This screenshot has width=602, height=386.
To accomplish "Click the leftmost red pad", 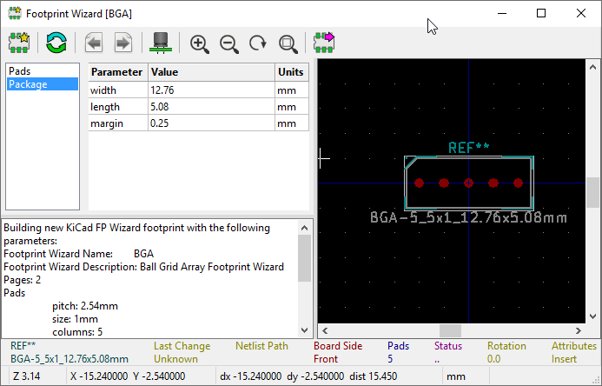I will tap(420, 183).
